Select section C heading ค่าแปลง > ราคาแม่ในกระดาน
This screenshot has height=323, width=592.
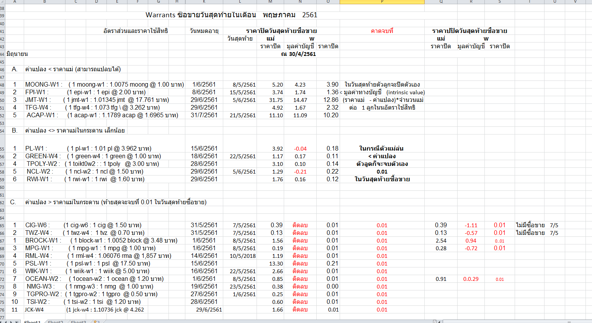(x=116, y=202)
